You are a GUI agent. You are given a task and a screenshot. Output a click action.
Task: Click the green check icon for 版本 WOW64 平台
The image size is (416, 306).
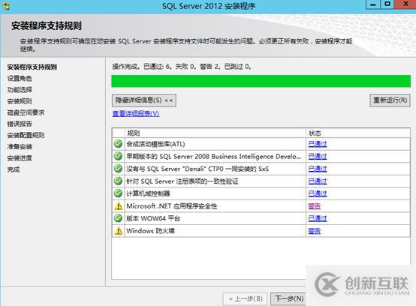click(x=118, y=218)
